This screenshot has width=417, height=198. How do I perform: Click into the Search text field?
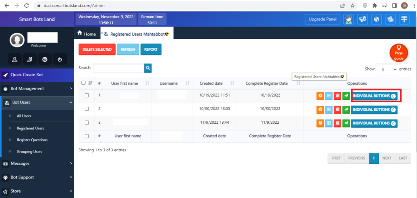click(119, 68)
